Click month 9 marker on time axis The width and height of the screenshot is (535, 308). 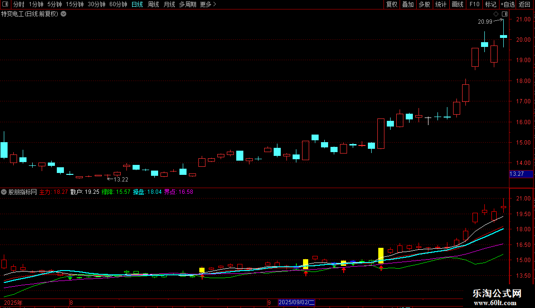click(x=269, y=302)
